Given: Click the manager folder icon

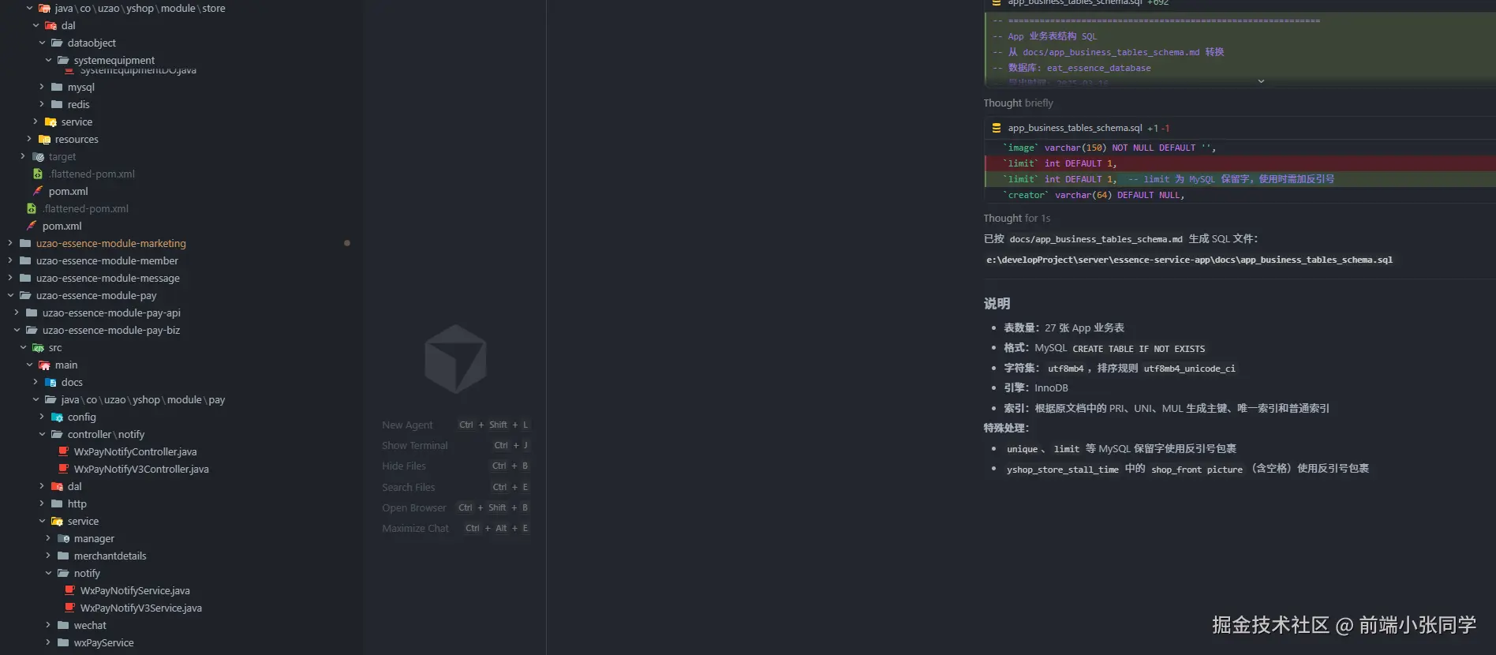Looking at the screenshot, I should [x=63, y=538].
